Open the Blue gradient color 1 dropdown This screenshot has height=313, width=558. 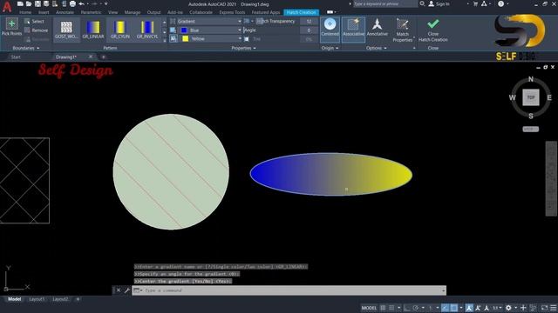[x=211, y=30]
